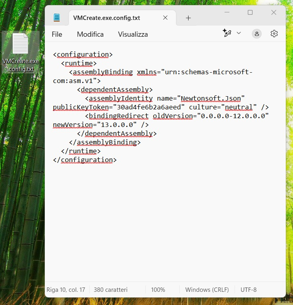Click the 100% zoom level in status bar
This screenshot has height=305, width=293.
pyautogui.click(x=158, y=290)
